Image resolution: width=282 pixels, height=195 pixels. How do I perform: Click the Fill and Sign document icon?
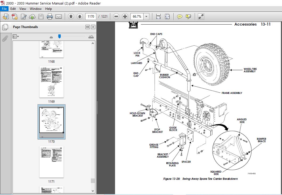tap(23, 17)
